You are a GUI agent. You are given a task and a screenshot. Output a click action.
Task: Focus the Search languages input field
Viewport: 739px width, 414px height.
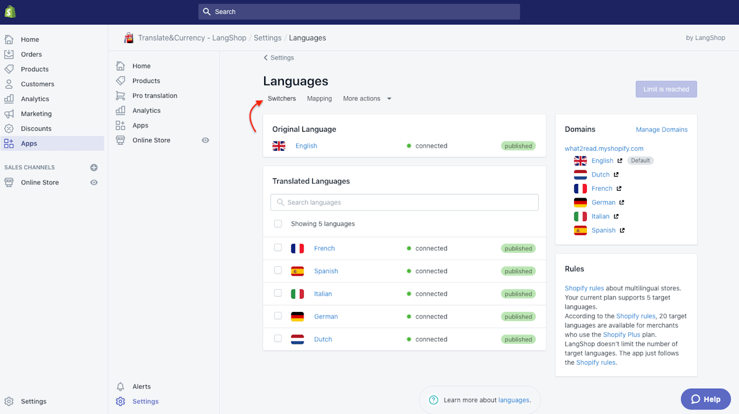(404, 202)
